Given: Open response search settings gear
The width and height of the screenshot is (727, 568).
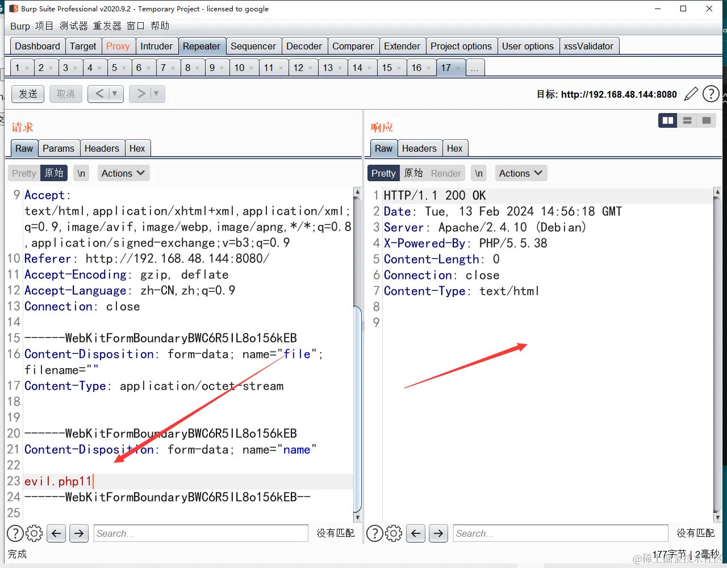Looking at the screenshot, I should 394,533.
